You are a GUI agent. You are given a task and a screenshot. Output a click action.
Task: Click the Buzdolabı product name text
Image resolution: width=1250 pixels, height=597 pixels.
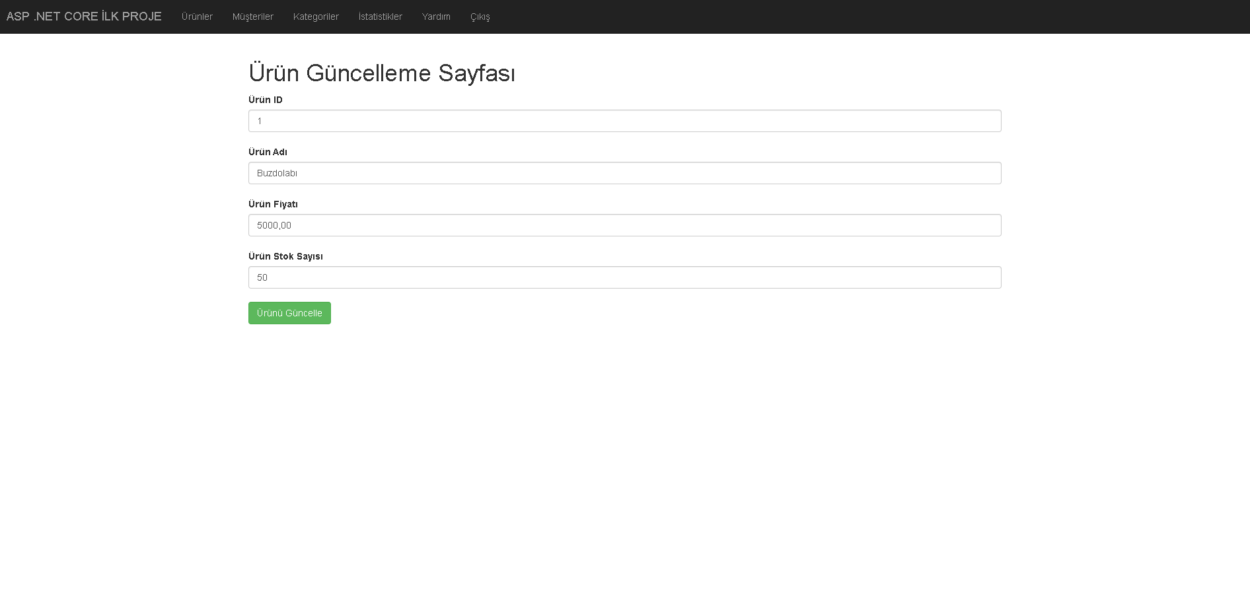click(277, 173)
